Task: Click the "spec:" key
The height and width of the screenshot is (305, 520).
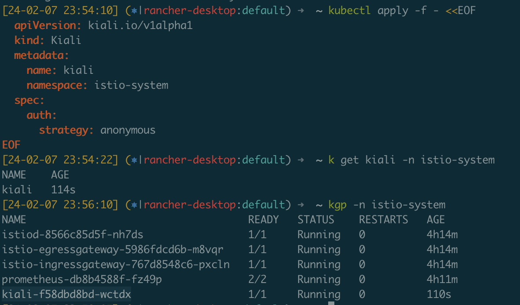Action: click(29, 100)
